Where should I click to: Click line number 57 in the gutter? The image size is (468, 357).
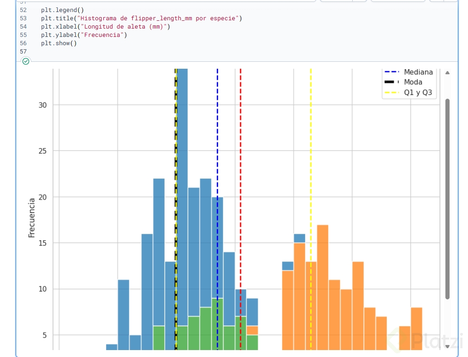(x=24, y=52)
